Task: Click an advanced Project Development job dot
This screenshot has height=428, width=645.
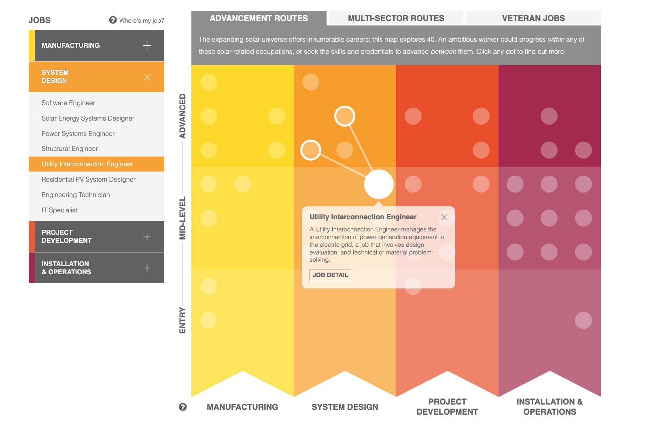Action: 414,116
